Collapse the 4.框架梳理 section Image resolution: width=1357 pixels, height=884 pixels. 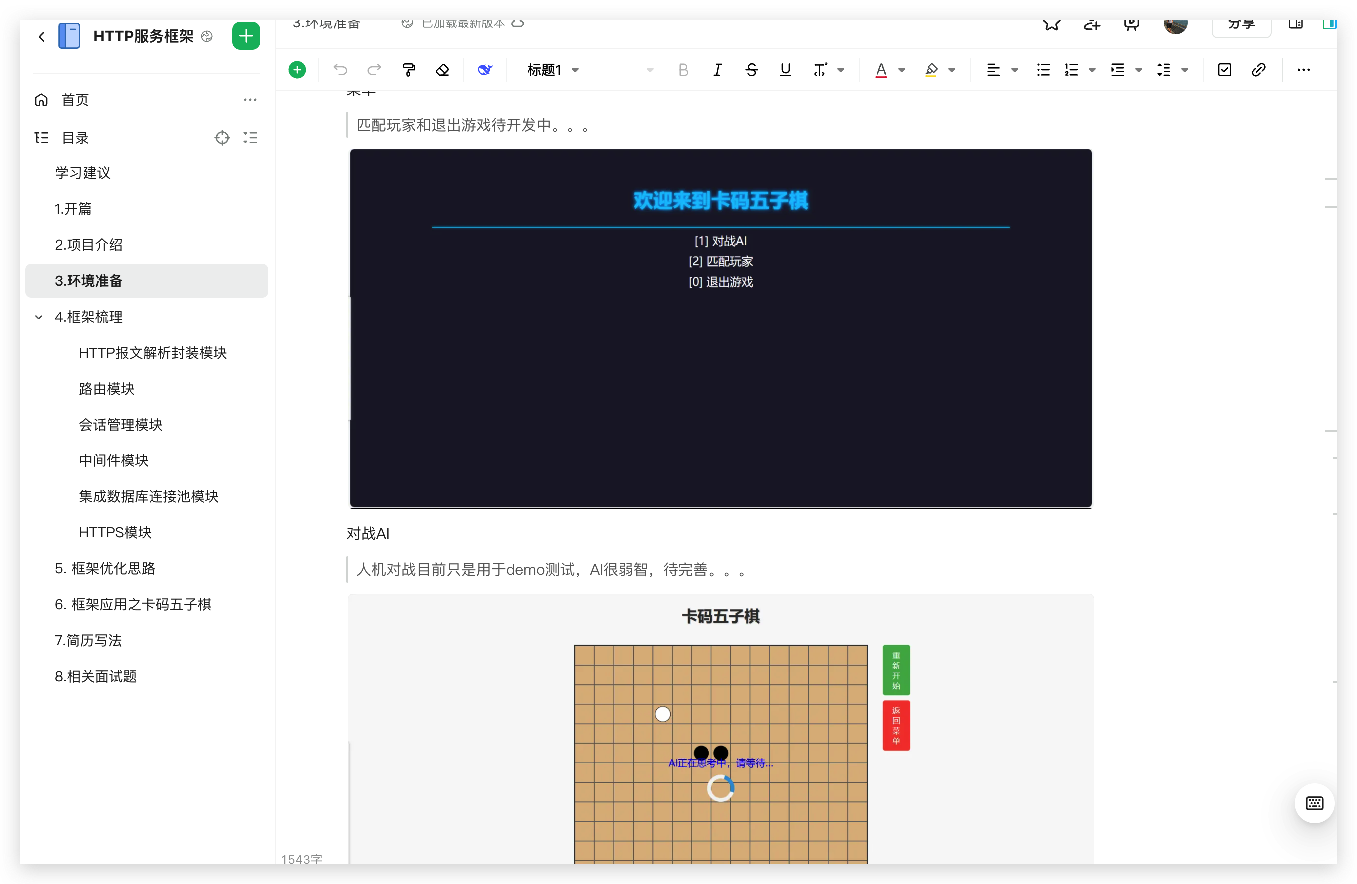[x=39, y=317]
